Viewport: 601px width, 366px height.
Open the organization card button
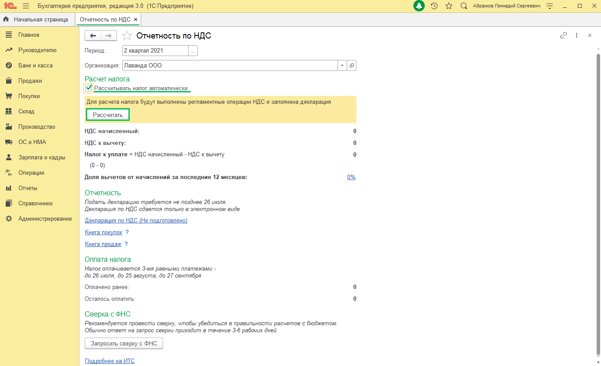coord(352,66)
